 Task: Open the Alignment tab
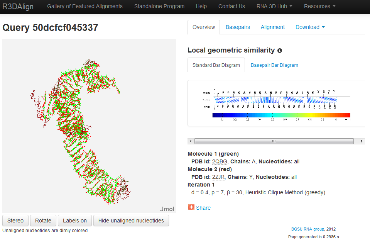point(272,27)
